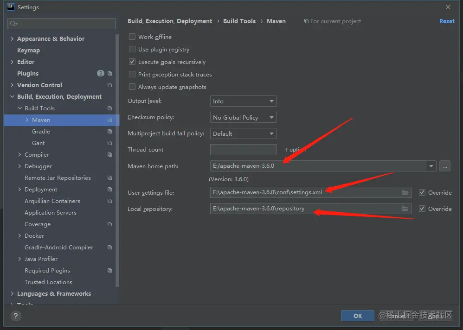Screen dimensions: 463x330
Task: Click project-level icon beside Gradle
Action: click(x=110, y=131)
